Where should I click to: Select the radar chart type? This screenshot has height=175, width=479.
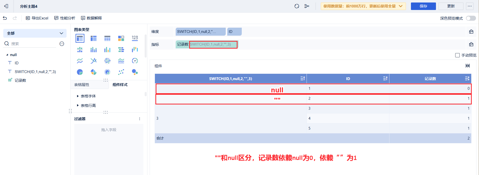(107, 61)
